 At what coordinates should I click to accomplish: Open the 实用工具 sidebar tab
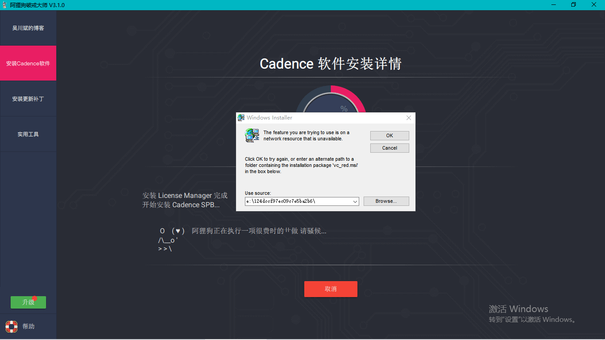tap(28, 134)
